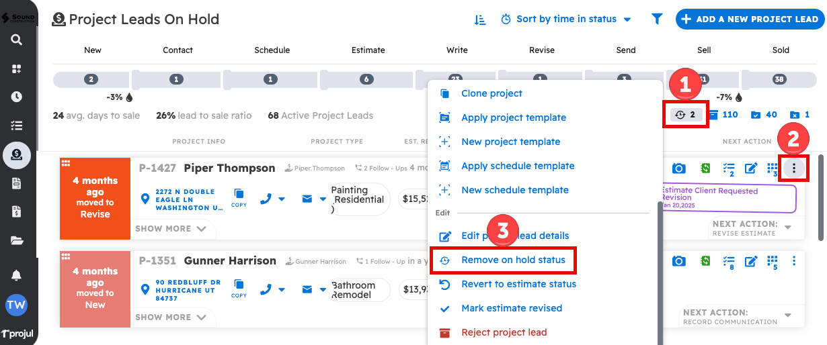Click Add a New Project Lead
This screenshot has width=827, height=345.
pyautogui.click(x=750, y=19)
